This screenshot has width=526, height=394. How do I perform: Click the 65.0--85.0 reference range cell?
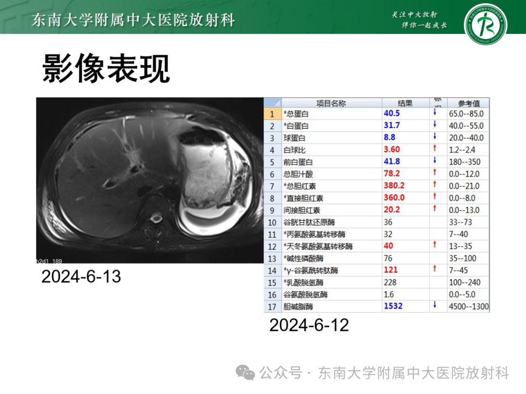(x=469, y=114)
